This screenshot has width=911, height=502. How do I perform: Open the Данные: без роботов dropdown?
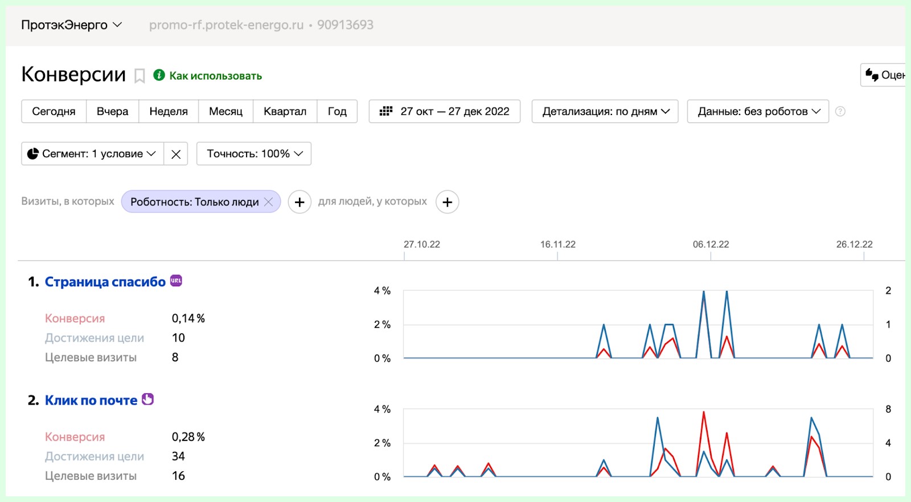pyautogui.click(x=758, y=112)
